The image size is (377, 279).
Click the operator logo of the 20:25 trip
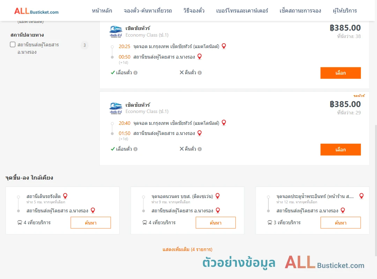[116, 31]
